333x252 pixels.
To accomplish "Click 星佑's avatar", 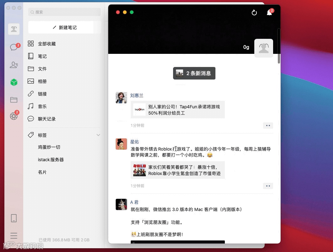I will (121, 144).
